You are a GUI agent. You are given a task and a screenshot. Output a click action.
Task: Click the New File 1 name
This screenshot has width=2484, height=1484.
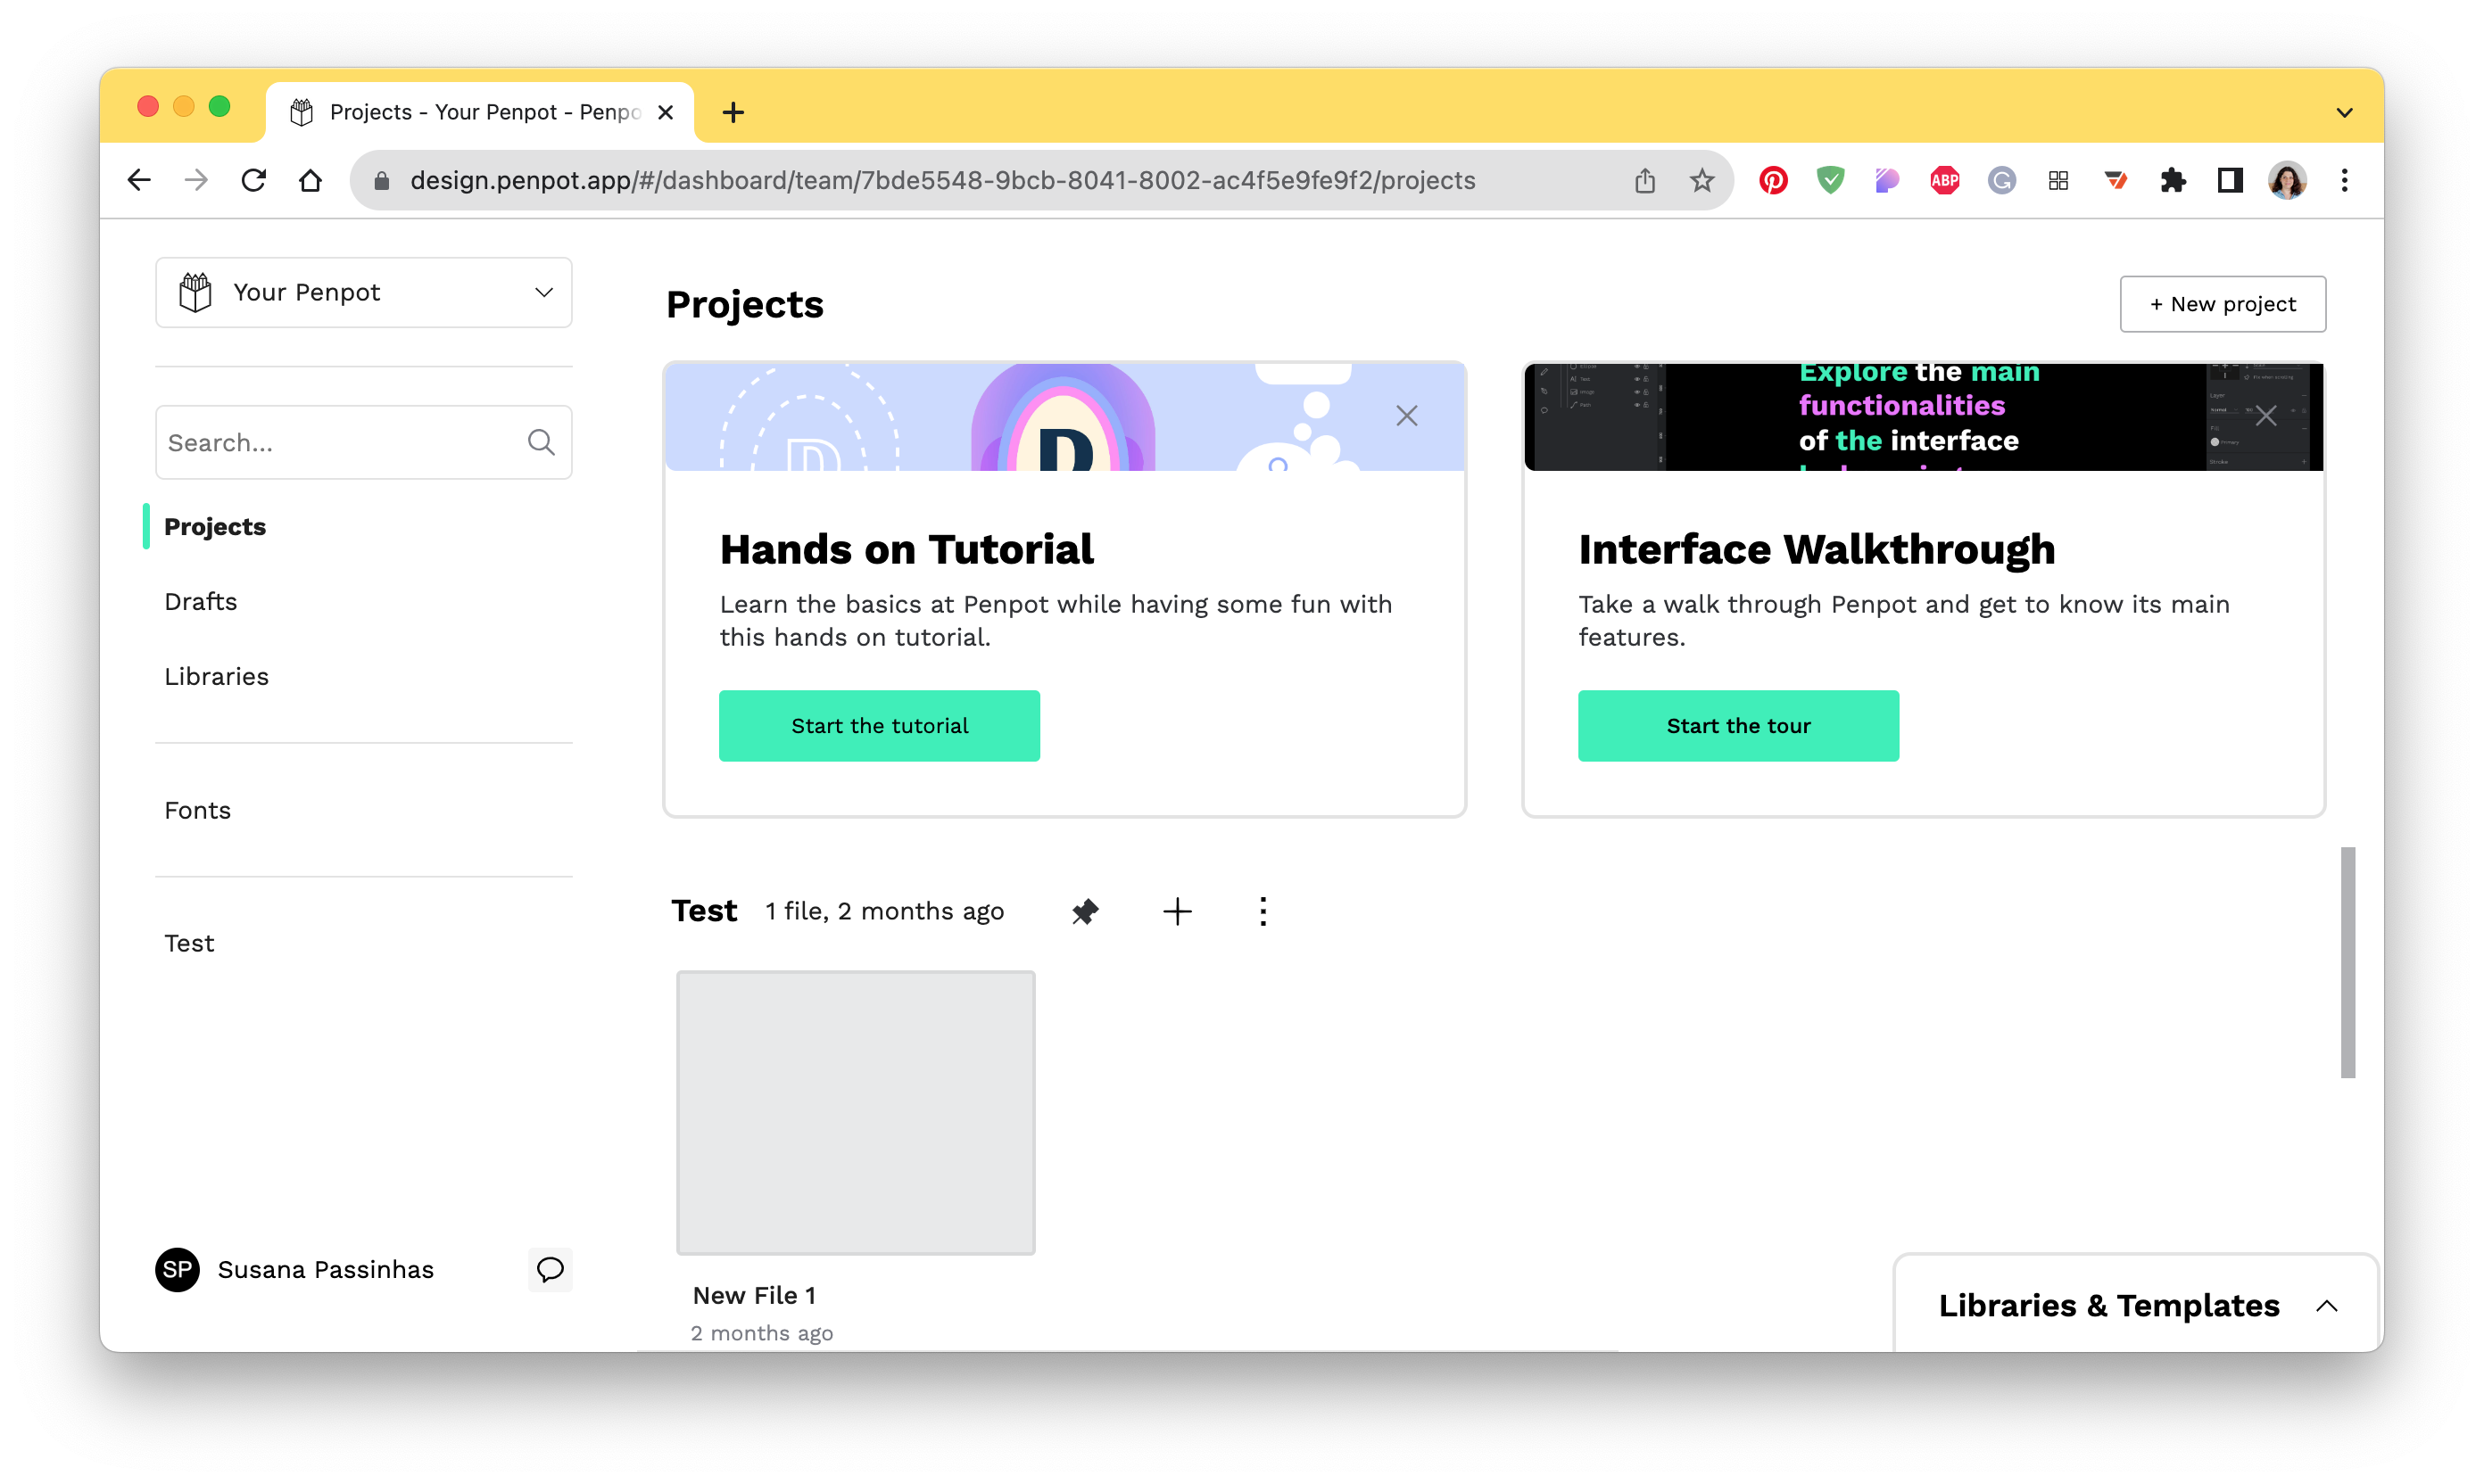pyautogui.click(x=754, y=1295)
